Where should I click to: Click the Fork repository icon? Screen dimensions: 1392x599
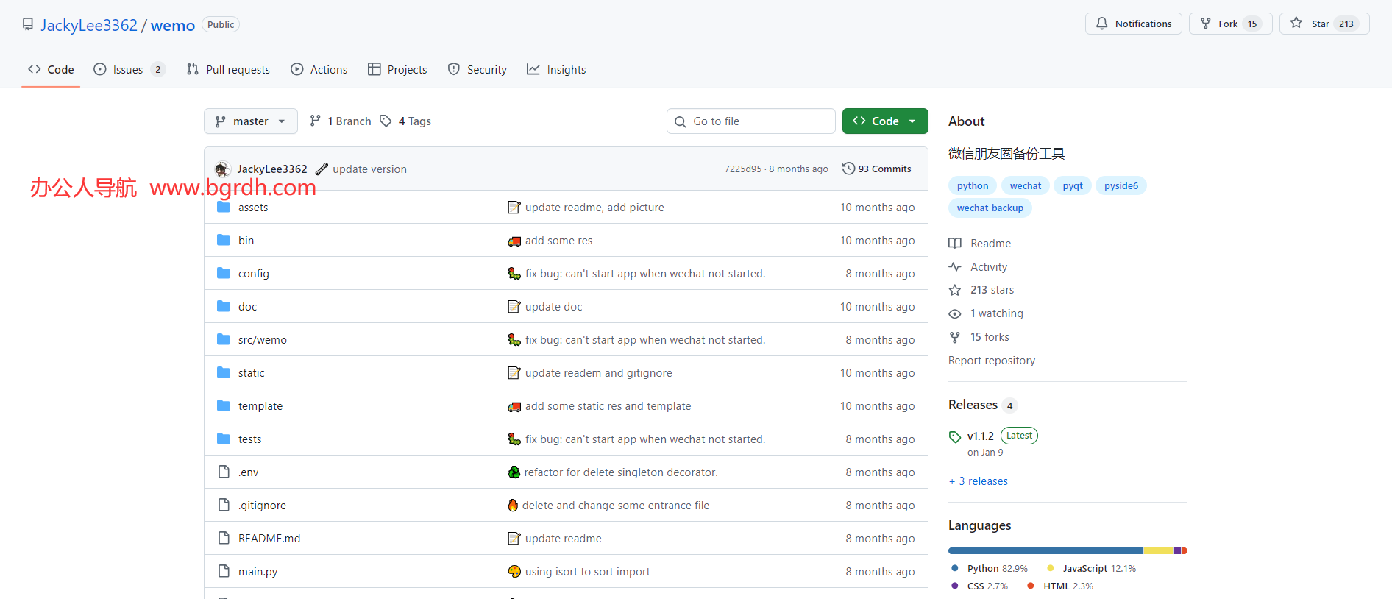1206,24
